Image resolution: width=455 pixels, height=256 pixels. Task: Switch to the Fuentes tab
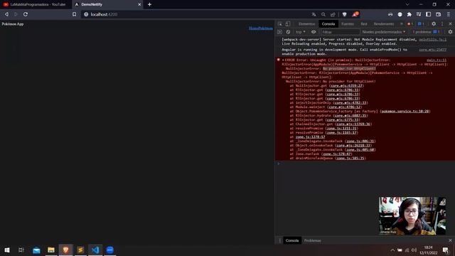click(348, 23)
